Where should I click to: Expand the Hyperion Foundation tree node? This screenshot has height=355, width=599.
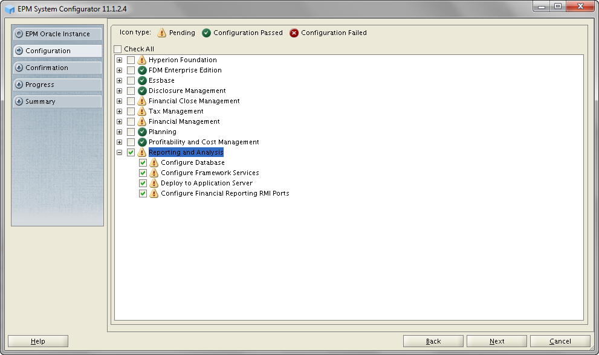[120, 60]
